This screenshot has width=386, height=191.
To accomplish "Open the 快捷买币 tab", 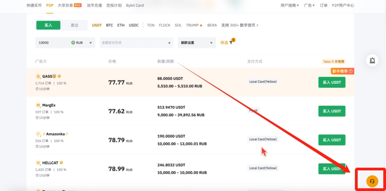I will tap(34, 5).
